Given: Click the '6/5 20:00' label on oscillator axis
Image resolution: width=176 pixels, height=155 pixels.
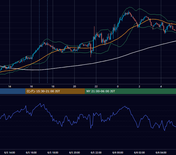Looking at the screenshot, I should coord(75,152).
